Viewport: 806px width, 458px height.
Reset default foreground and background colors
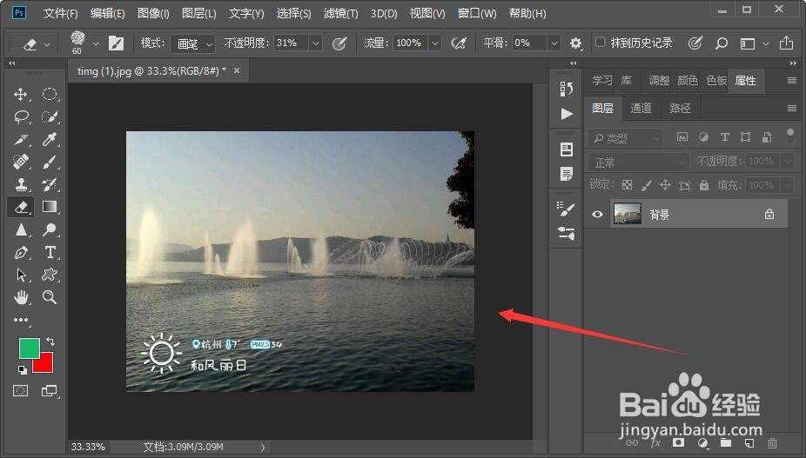click(22, 369)
